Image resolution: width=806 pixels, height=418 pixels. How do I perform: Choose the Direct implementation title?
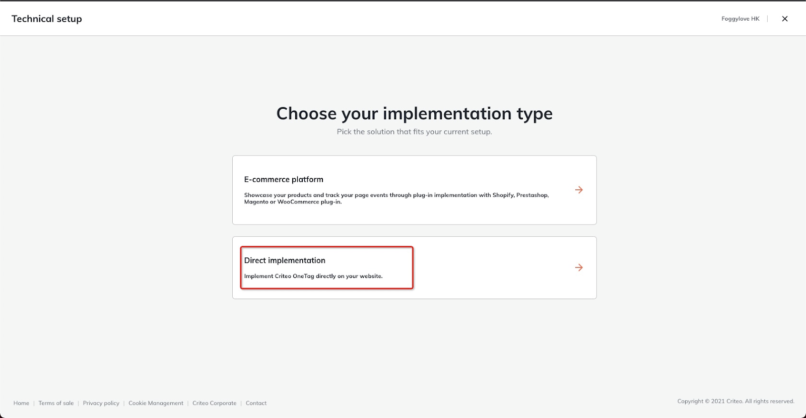[x=285, y=260]
